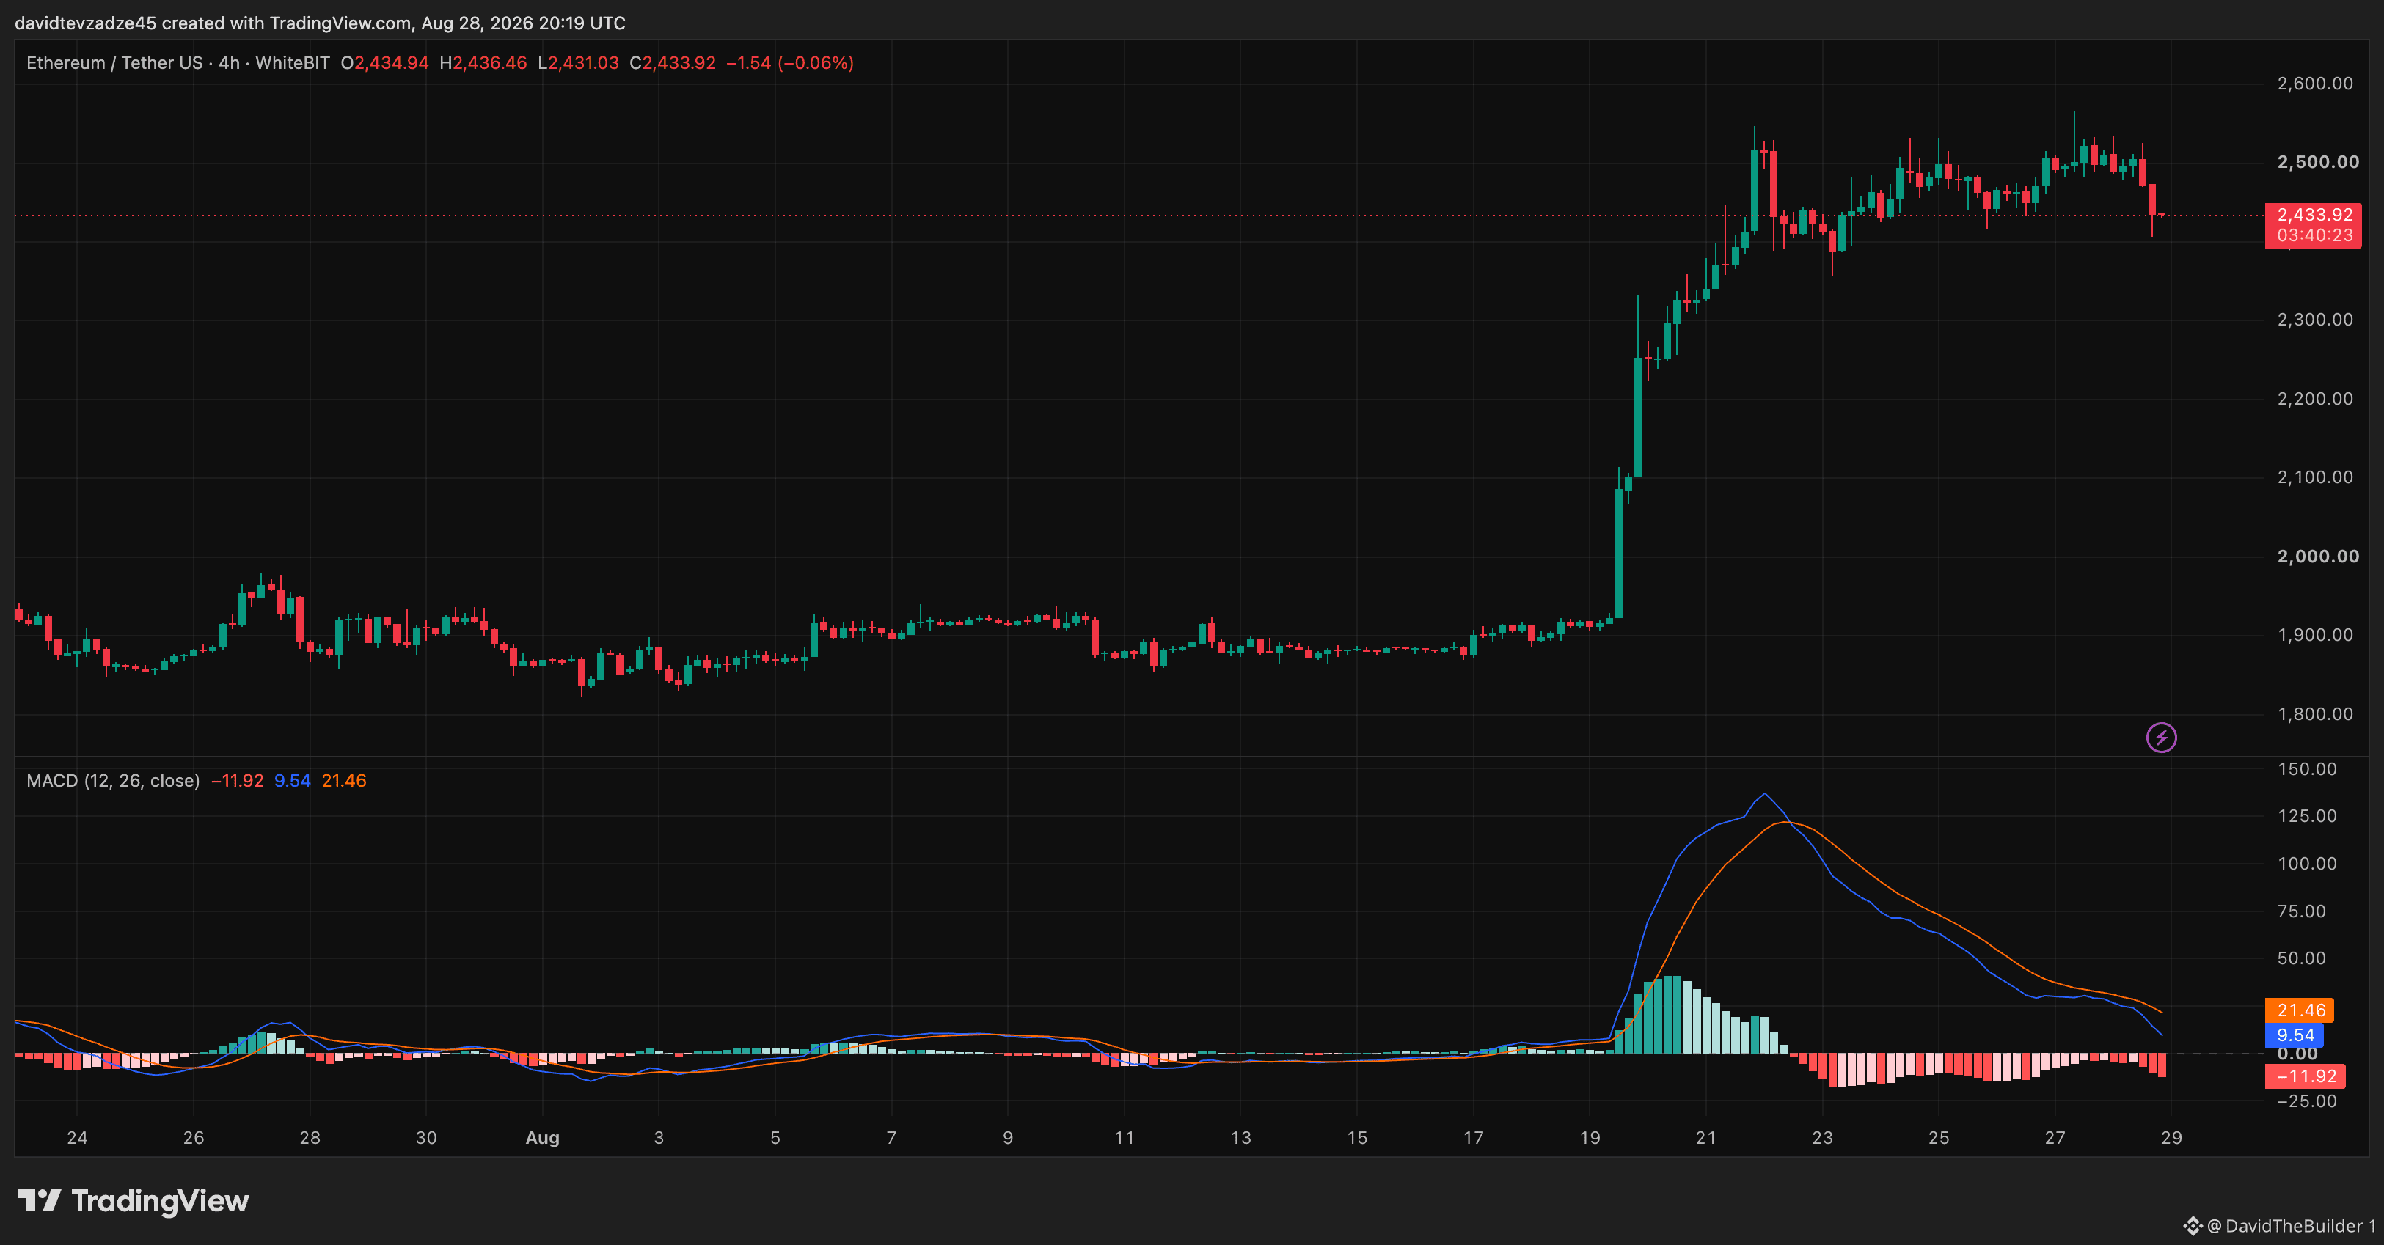Click the orange 21.46 signal tag on axis

[x=2300, y=1010]
